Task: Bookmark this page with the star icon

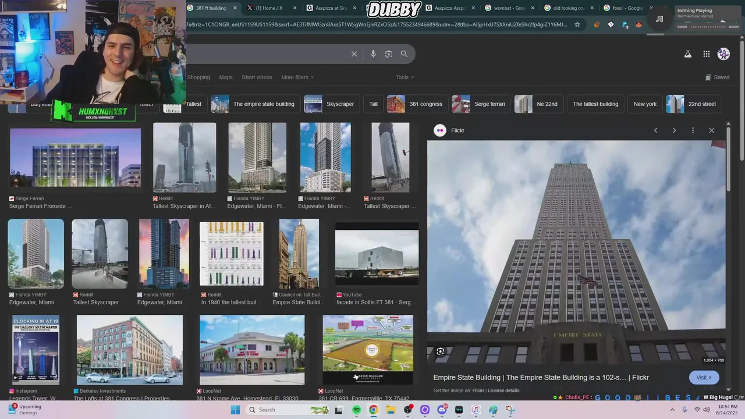Action: click(577, 24)
